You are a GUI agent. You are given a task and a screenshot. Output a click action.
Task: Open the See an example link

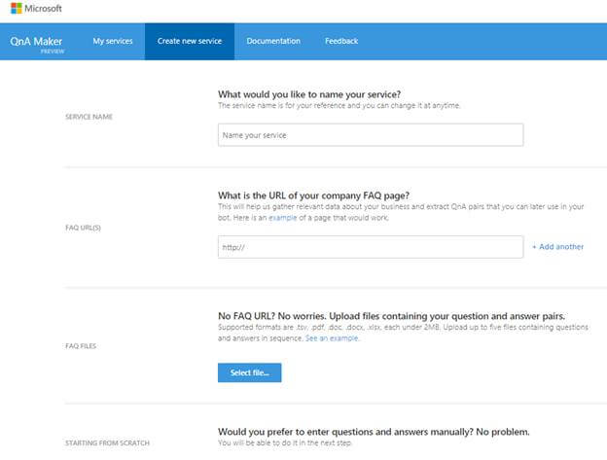coord(332,338)
